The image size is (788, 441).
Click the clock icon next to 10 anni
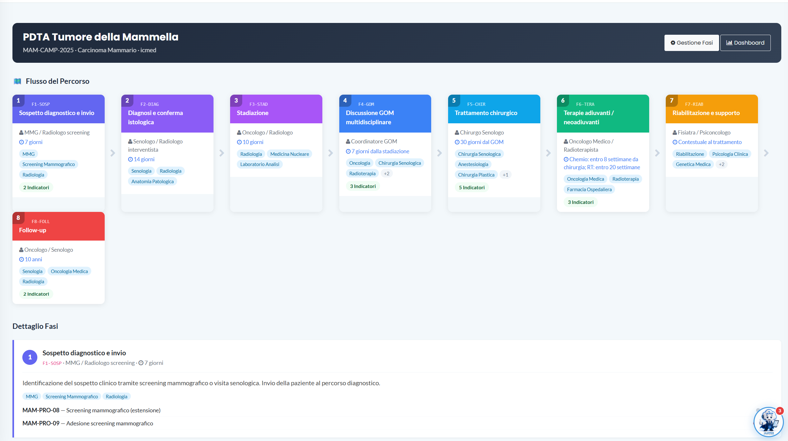pyautogui.click(x=21, y=259)
